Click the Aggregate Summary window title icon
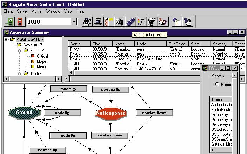The width and height of the screenshot is (247, 154). (x=6, y=32)
